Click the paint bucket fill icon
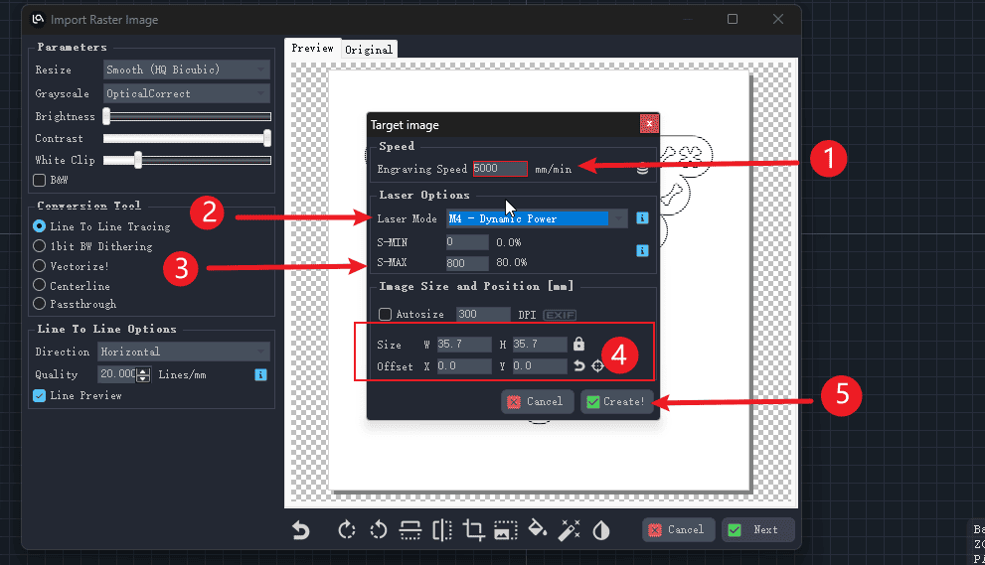Image resolution: width=985 pixels, height=565 pixels. pos(538,530)
